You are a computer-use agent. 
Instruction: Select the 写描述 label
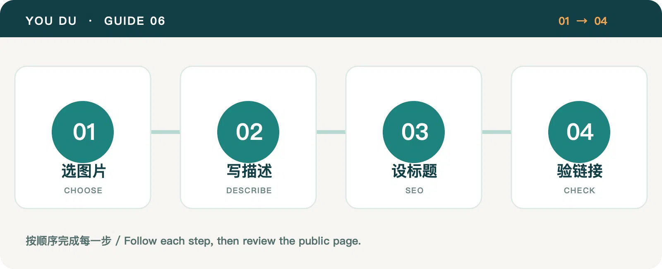click(249, 171)
